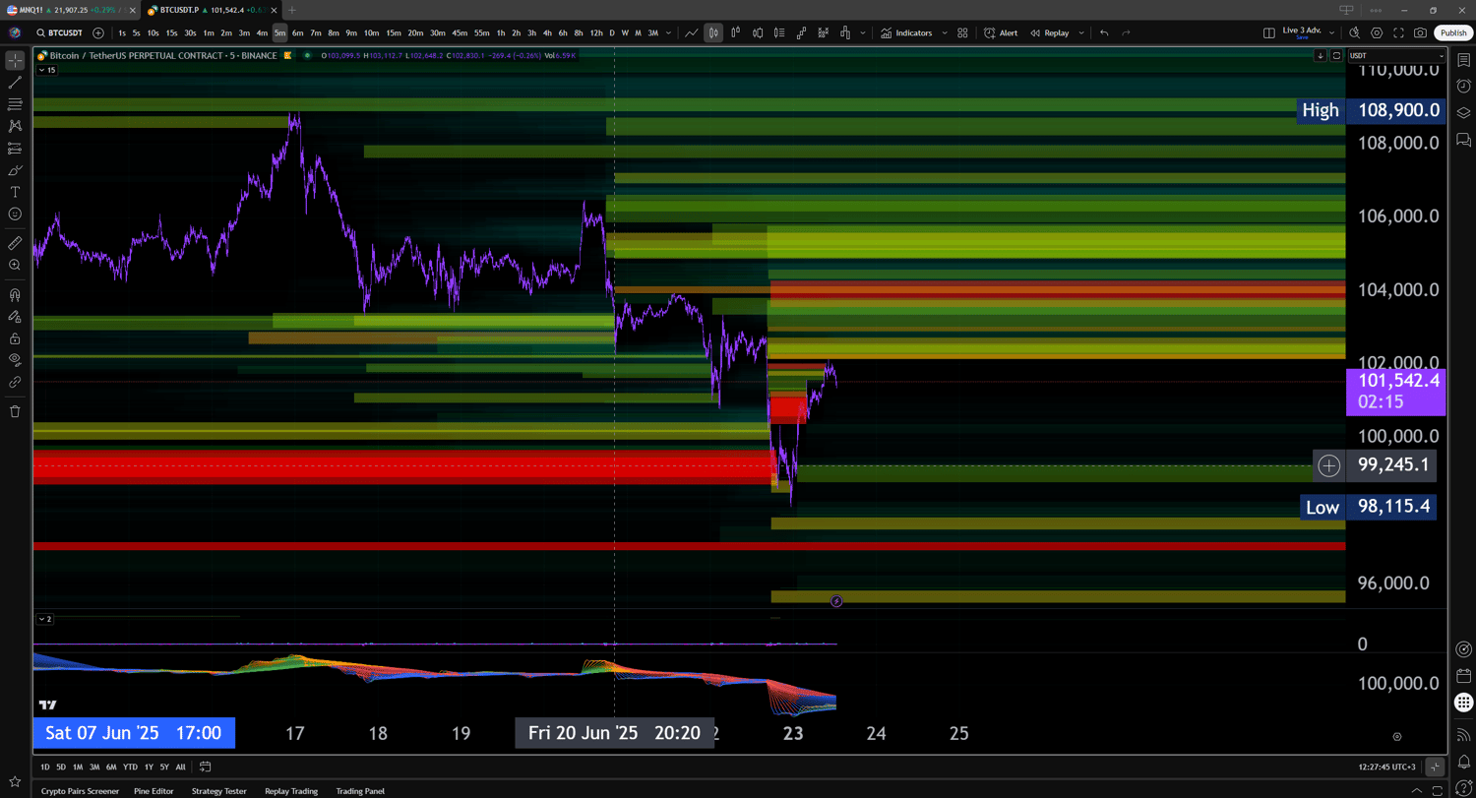This screenshot has width=1476, height=798.
Task: Click the scroll chart down arrow button
Action: (1321, 56)
